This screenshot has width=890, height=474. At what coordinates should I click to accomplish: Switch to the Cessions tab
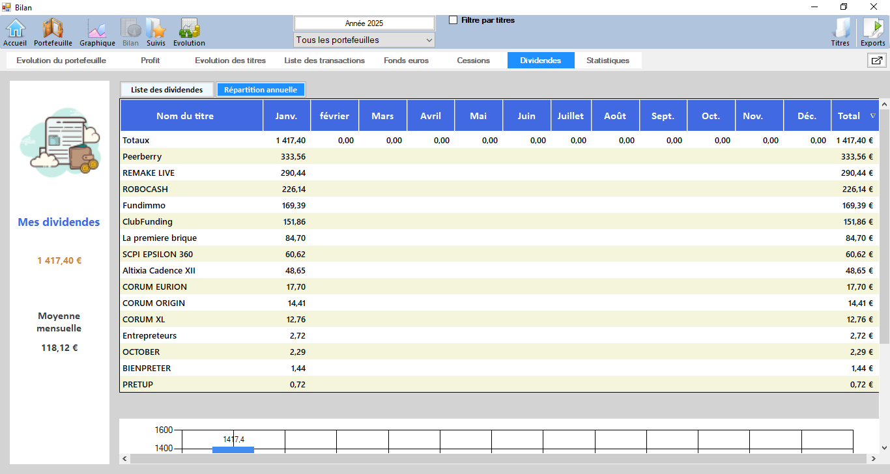point(474,61)
